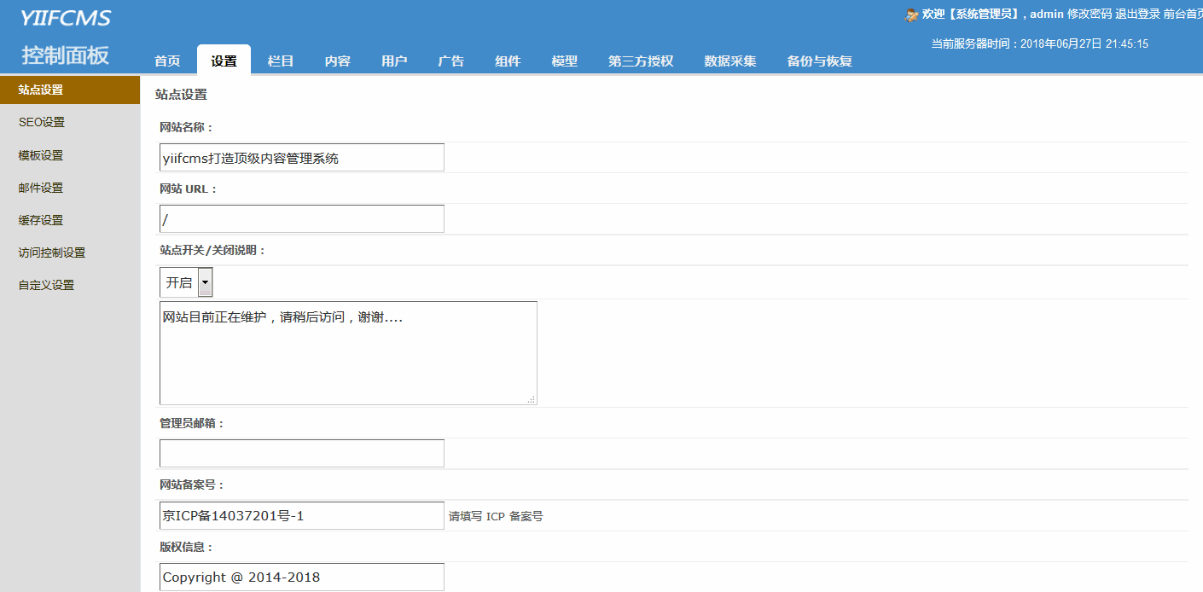This screenshot has height=592, width=1203.
Task: Open the 栏目 tab
Action: 281,61
